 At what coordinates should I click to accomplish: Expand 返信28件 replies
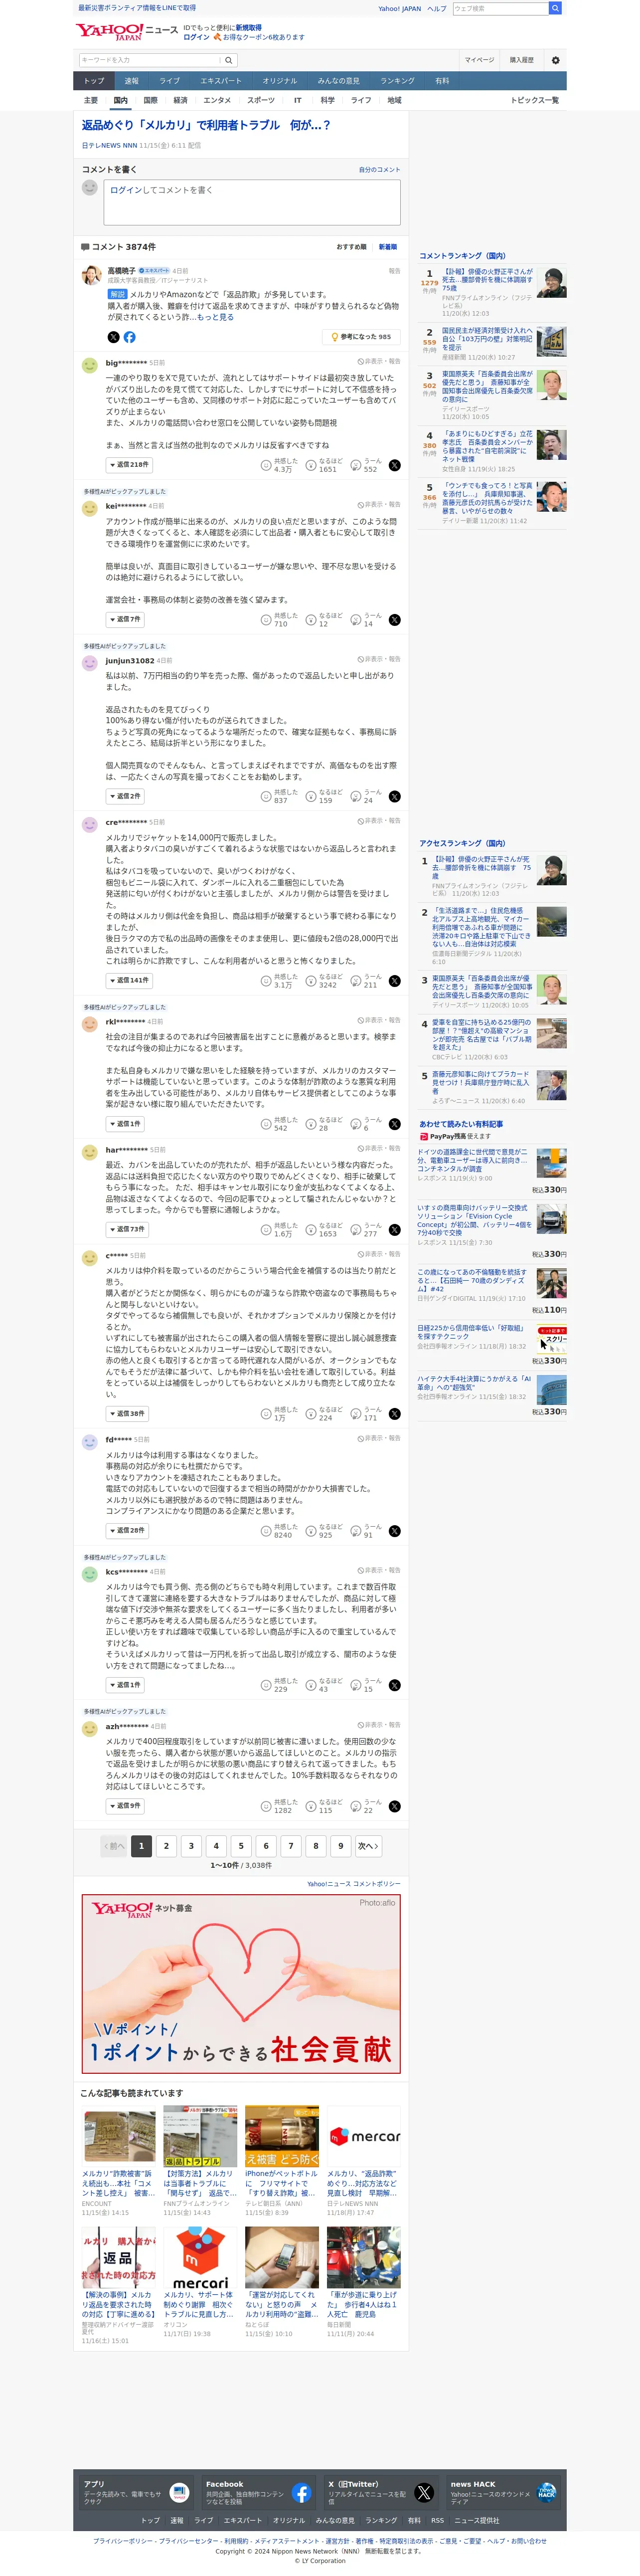(x=127, y=1531)
